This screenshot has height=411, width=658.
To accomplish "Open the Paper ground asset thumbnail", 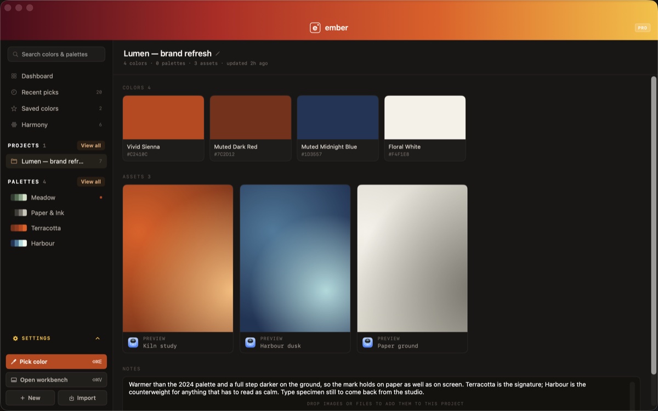I will pyautogui.click(x=412, y=258).
